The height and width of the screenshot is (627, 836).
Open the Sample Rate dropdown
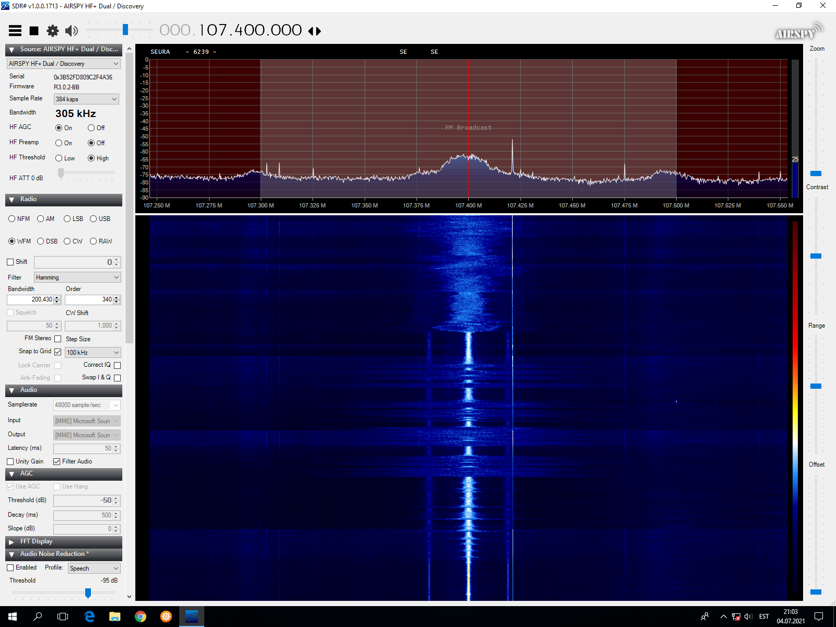[x=86, y=99]
